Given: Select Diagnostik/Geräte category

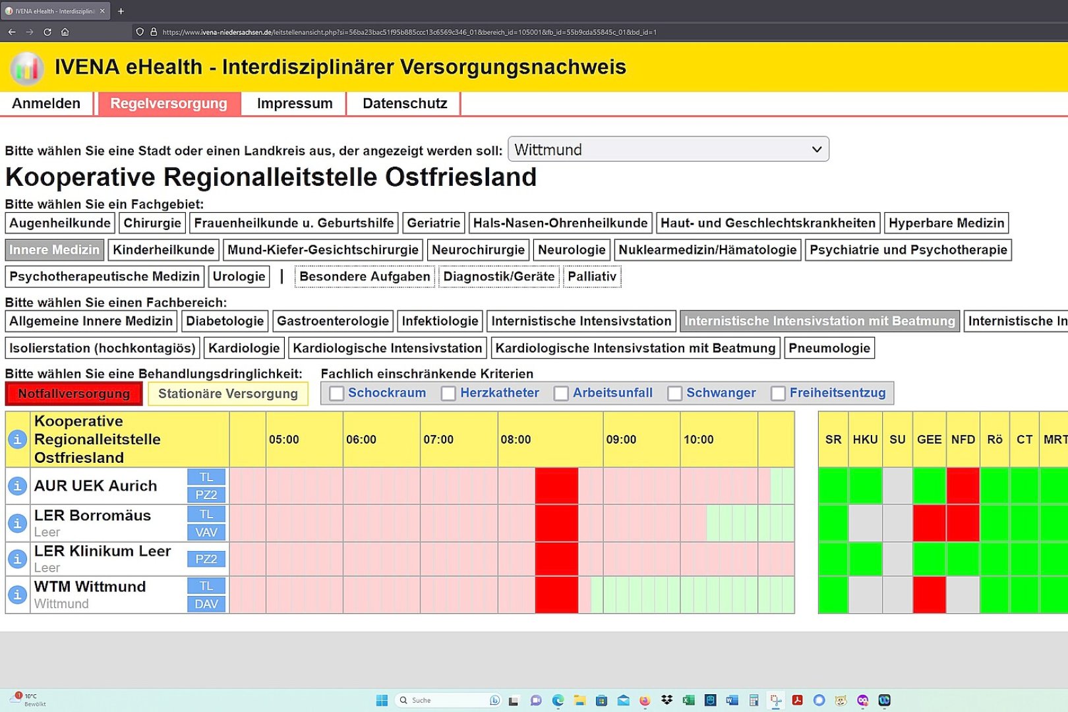Looking at the screenshot, I should pos(499,276).
